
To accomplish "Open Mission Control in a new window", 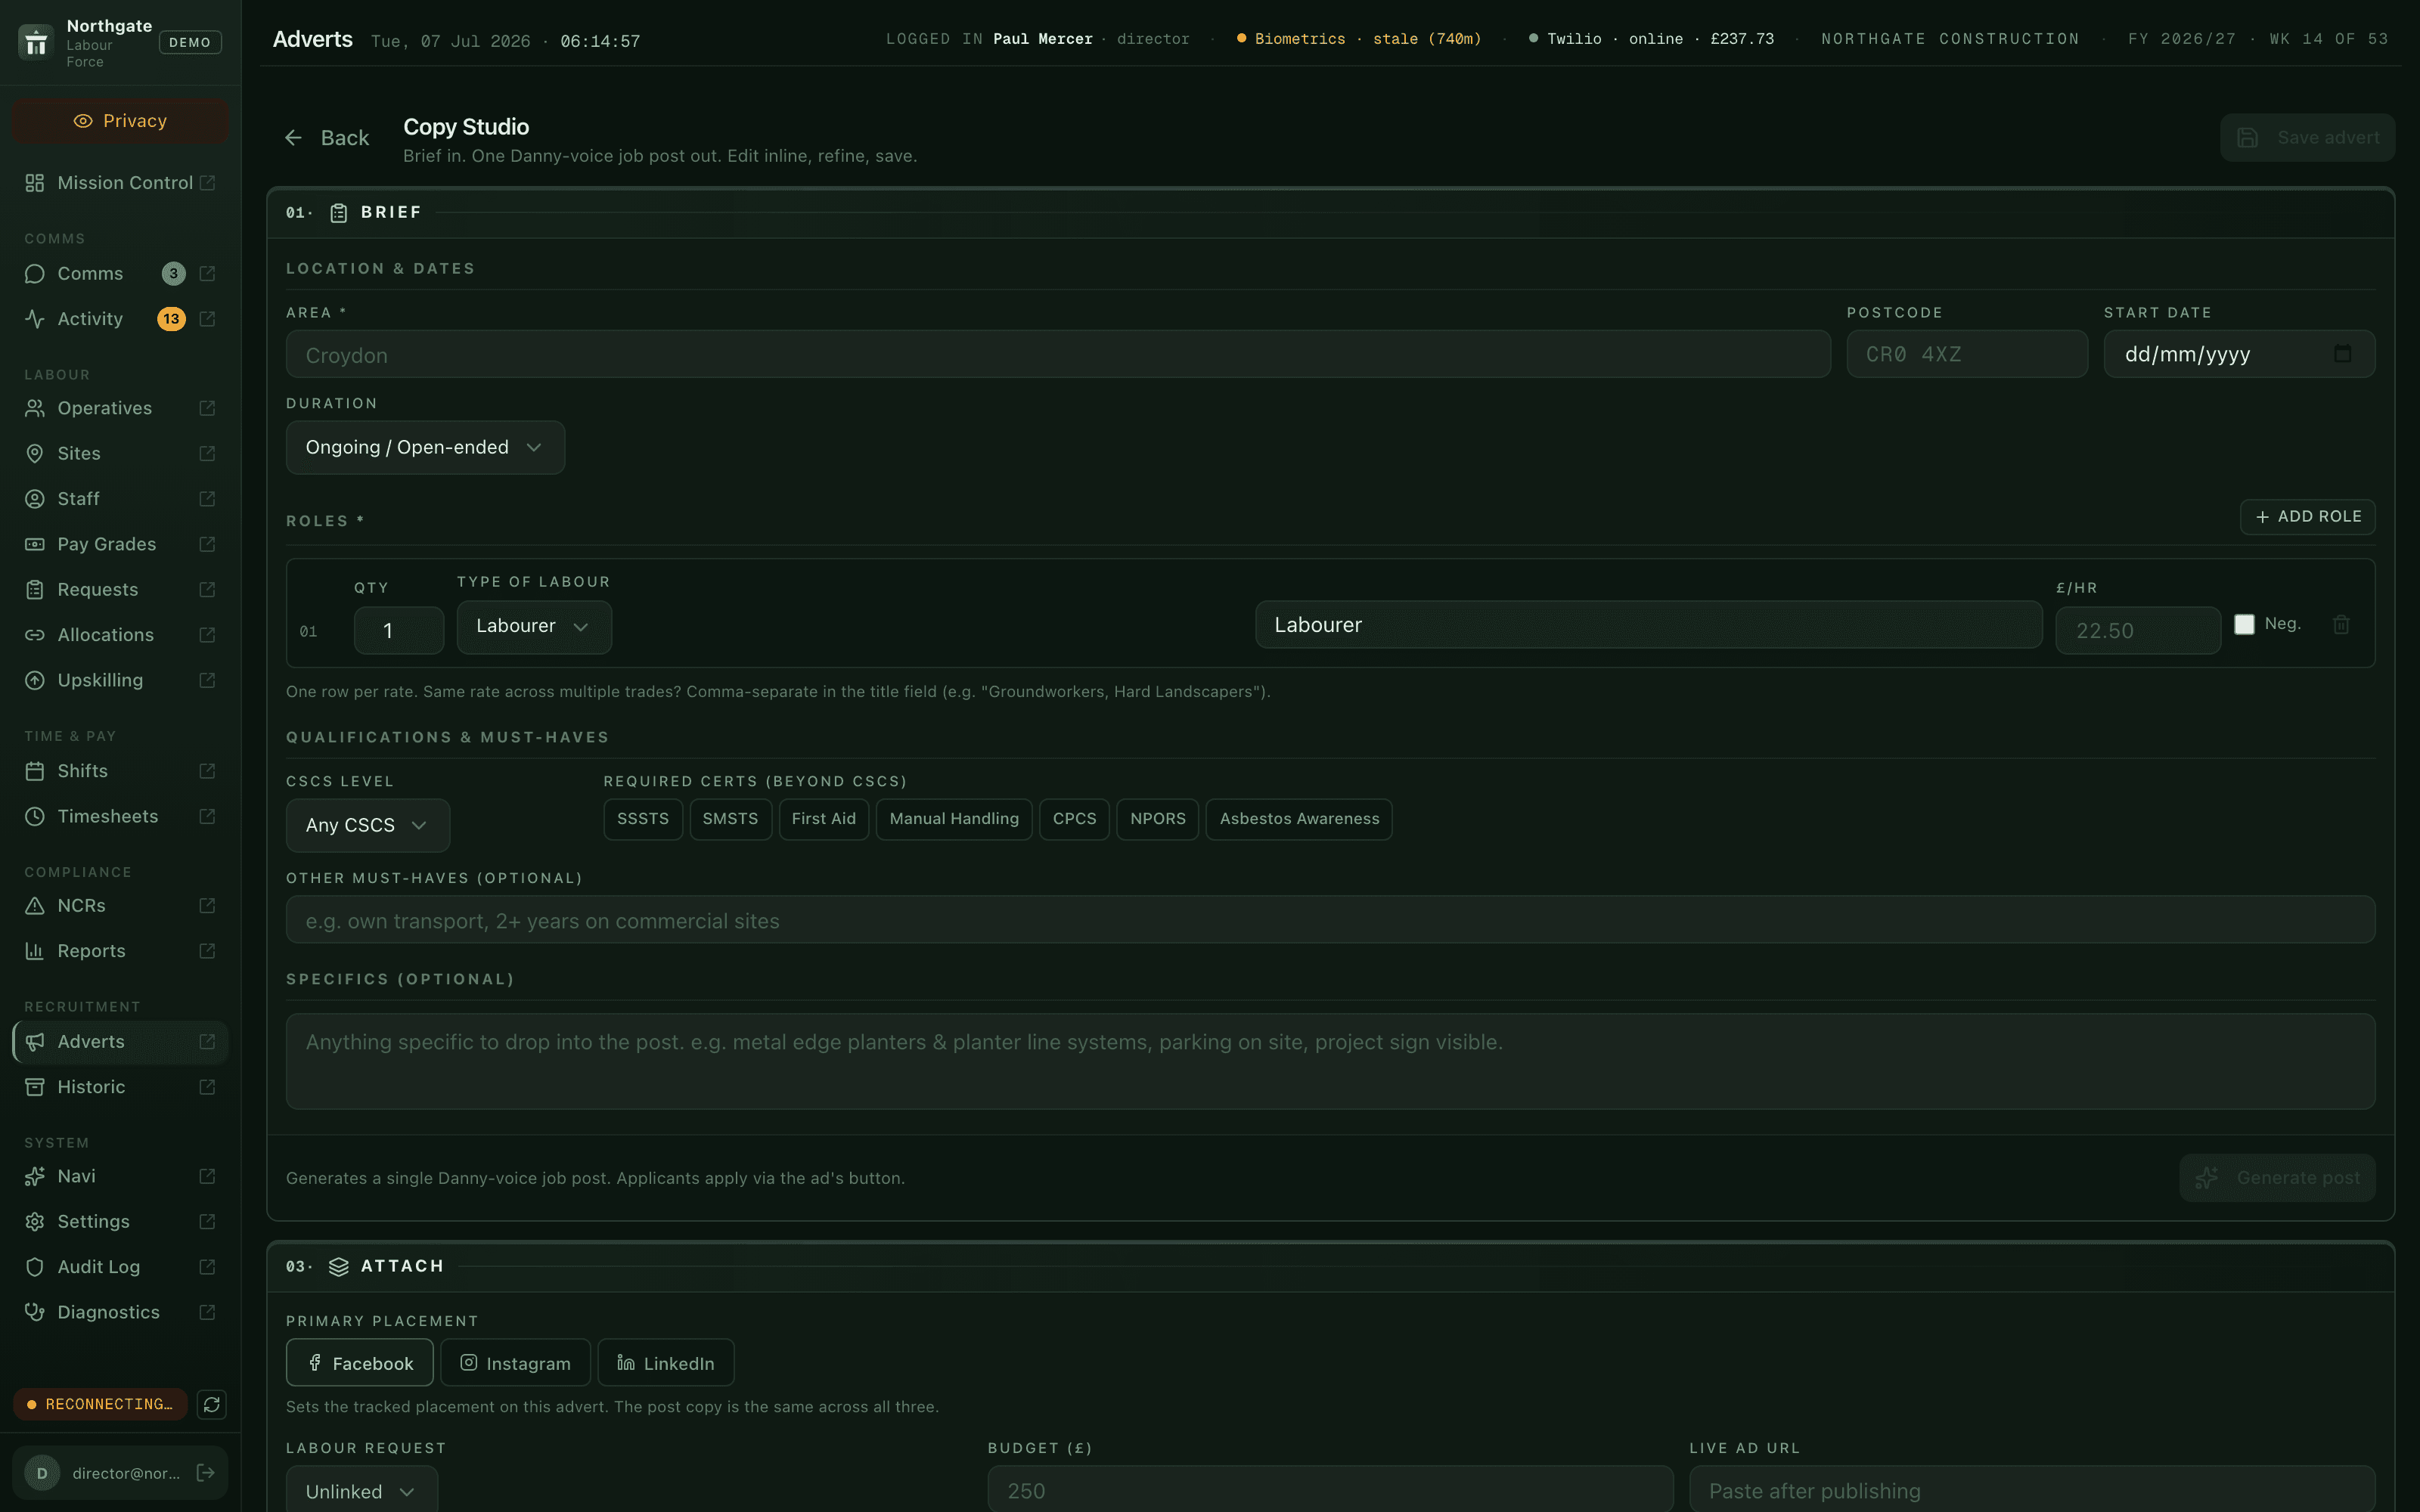I will tap(207, 183).
